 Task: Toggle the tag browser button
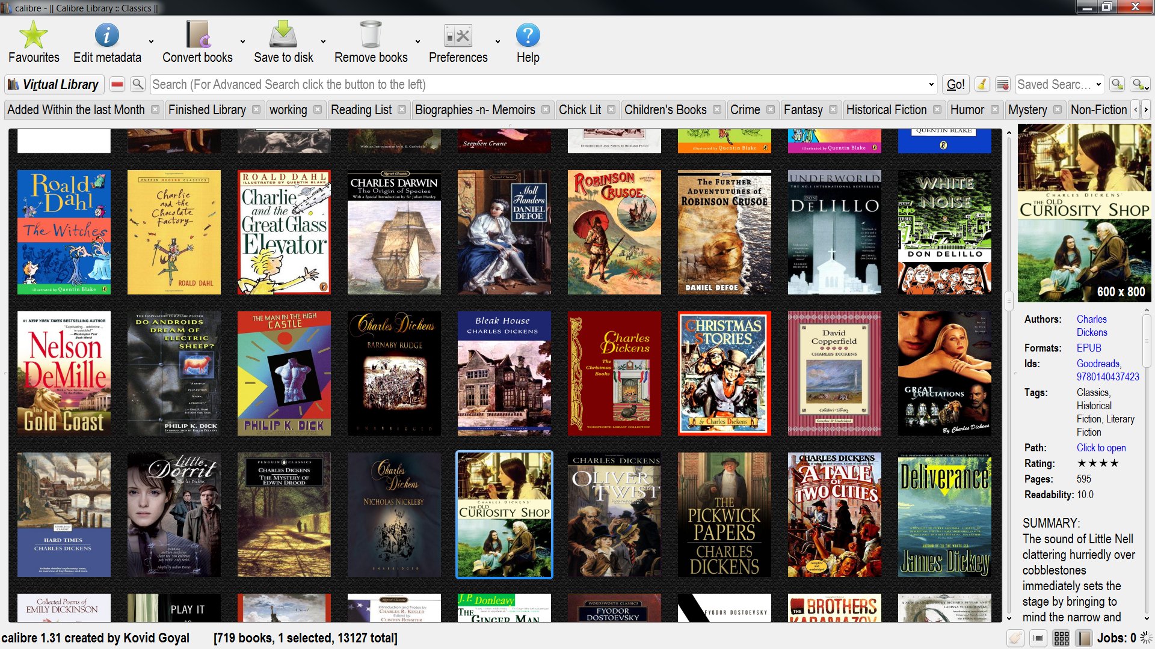click(1015, 638)
